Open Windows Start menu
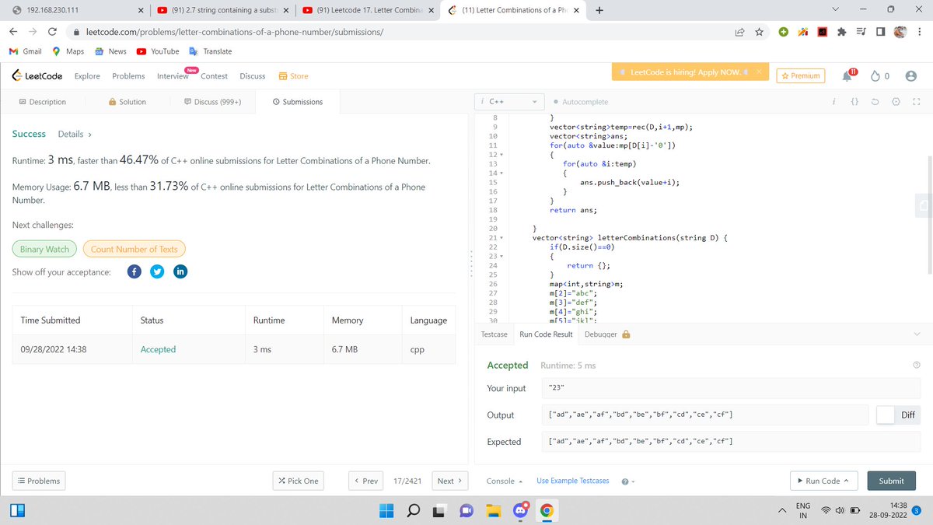 [387, 511]
